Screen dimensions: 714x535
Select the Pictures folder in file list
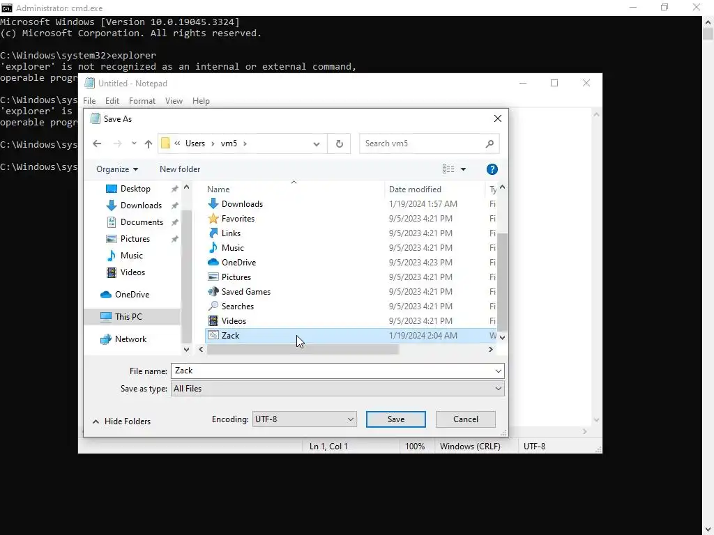click(236, 277)
